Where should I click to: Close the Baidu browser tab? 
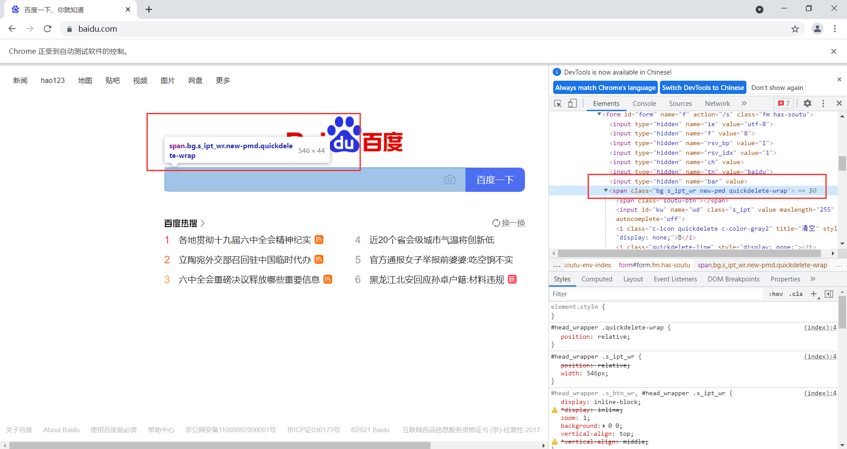click(128, 9)
